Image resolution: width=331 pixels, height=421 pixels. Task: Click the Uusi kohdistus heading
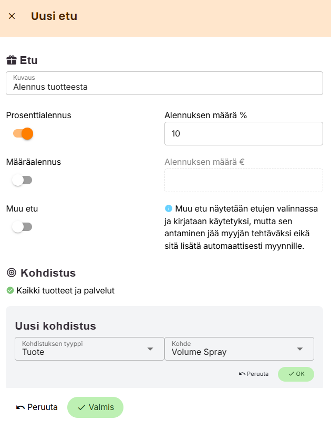(x=56, y=325)
